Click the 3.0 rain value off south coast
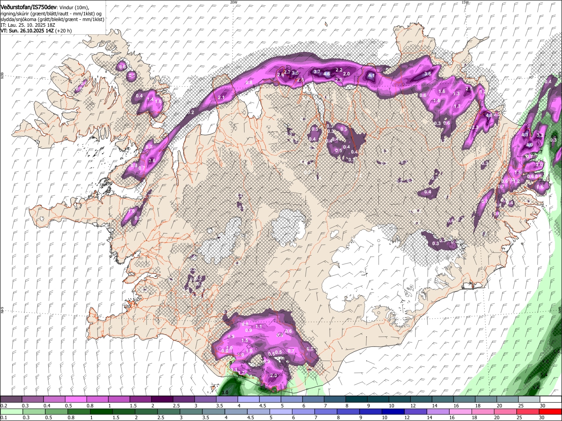The image size is (562, 421). pyautogui.click(x=225, y=392)
